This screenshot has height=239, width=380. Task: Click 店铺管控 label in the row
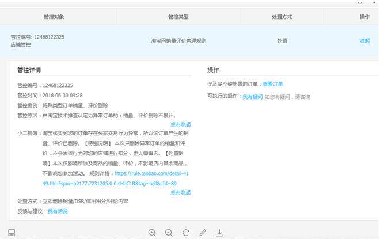(21, 44)
